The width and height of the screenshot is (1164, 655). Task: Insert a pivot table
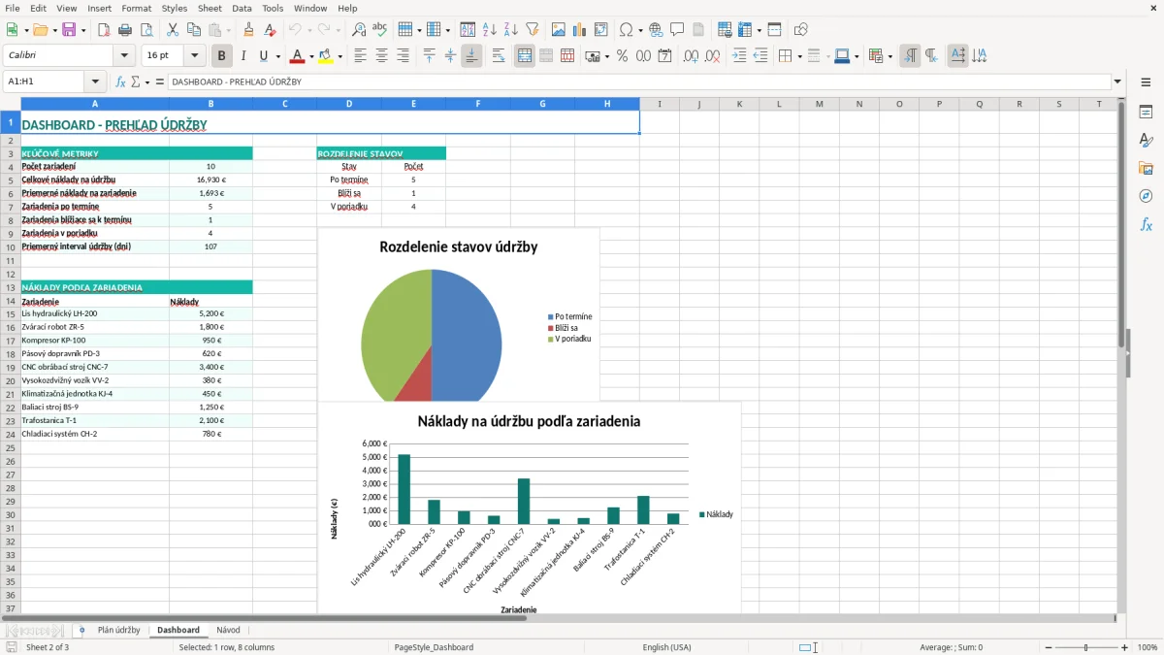(601, 30)
